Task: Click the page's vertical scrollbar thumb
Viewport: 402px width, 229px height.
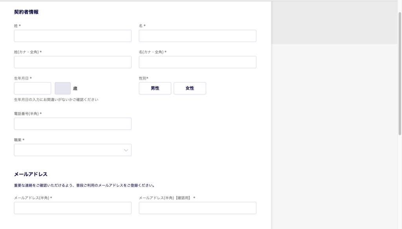Action: tap(400, 74)
